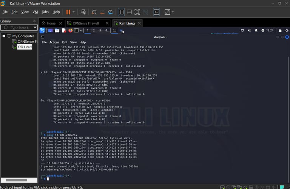Select the terminal window in taskbar
The height and width of the screenshot is (189, 290).
click(x=114, y=31)
